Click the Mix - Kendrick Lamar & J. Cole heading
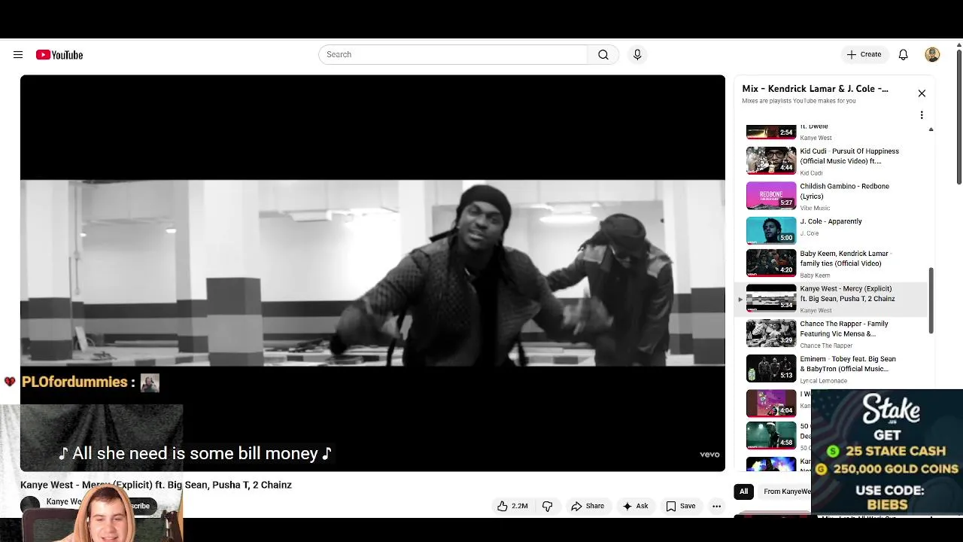 click(815, 89)
